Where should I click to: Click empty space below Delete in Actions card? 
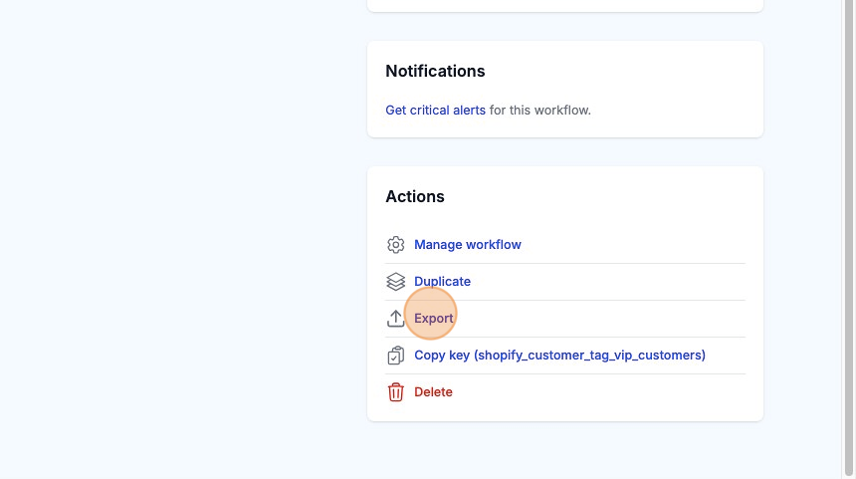(564, 411)
